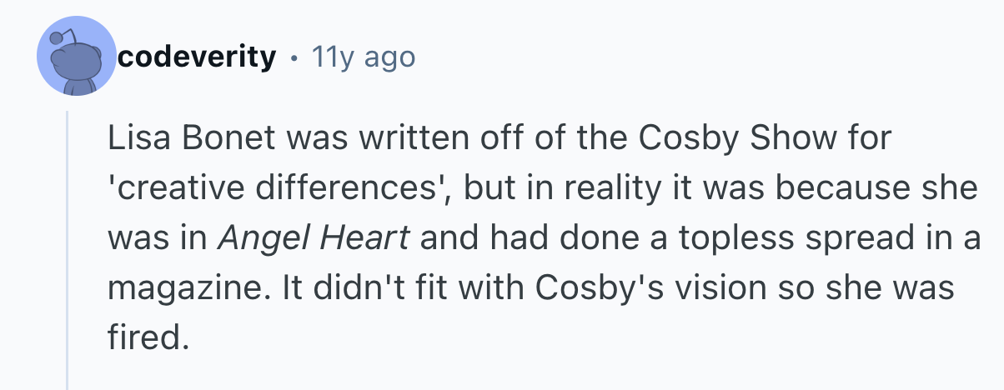Click the dot separator after the username
Viewport: 1004px width, 390px height.
tap(294, 58)
